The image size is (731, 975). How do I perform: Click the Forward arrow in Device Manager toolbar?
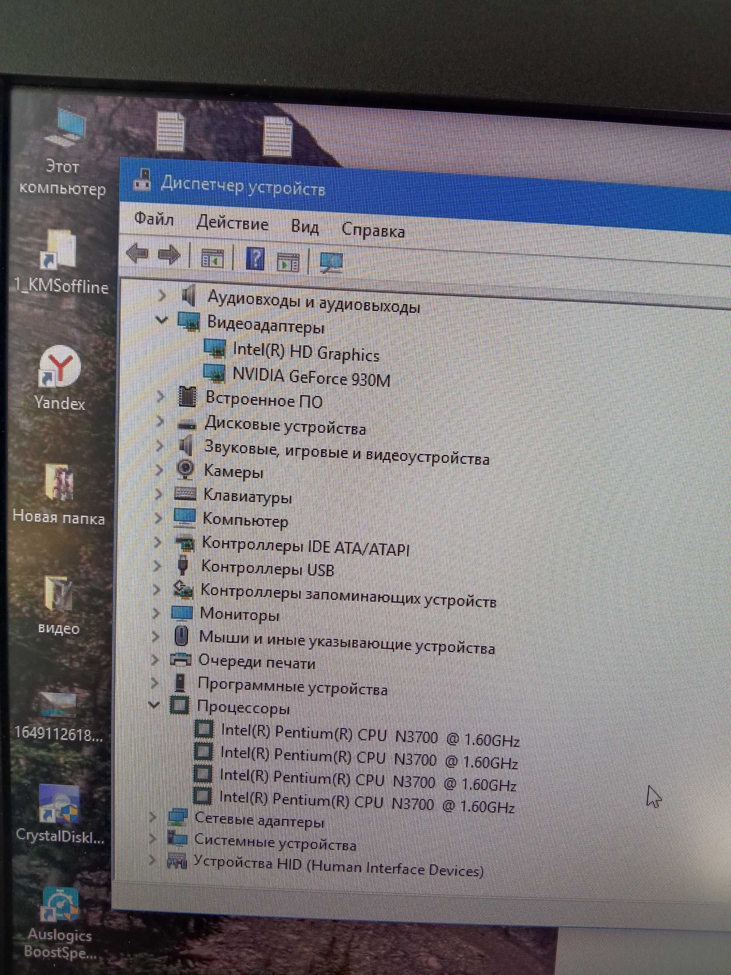coord(169,254)
